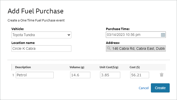Focus the Location name field Circle K Cabra
177x100 pixels.
[41, 48]
